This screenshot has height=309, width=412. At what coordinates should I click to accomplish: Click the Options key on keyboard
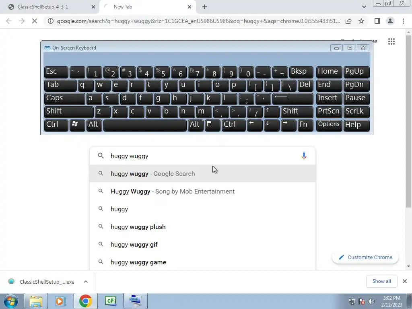point(329,125)
